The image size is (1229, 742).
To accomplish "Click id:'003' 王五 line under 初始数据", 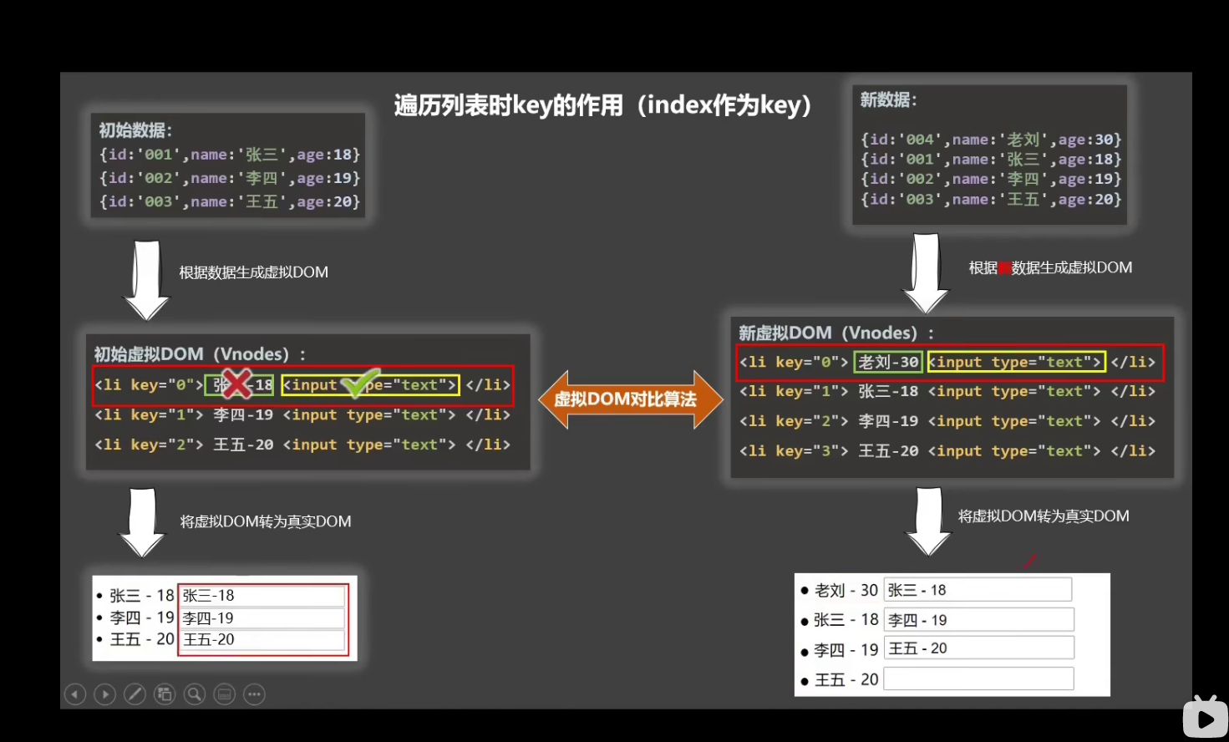I will point(230,201).
